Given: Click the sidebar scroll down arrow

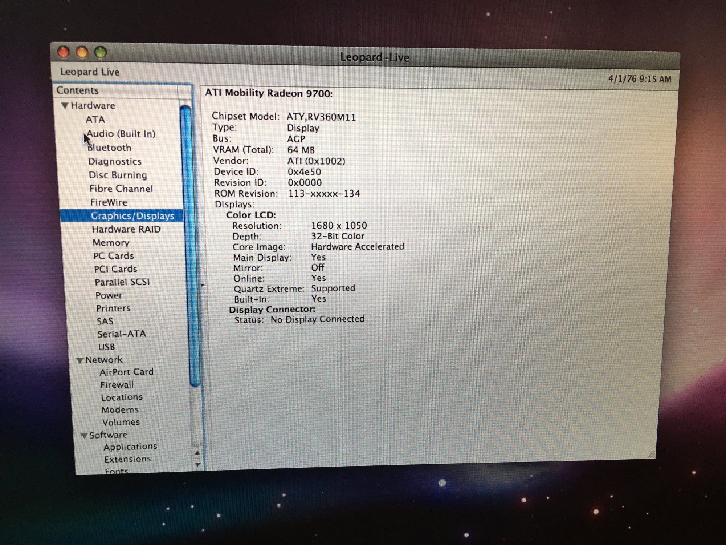Looking at the screenshot, I should tap(197, 464).
